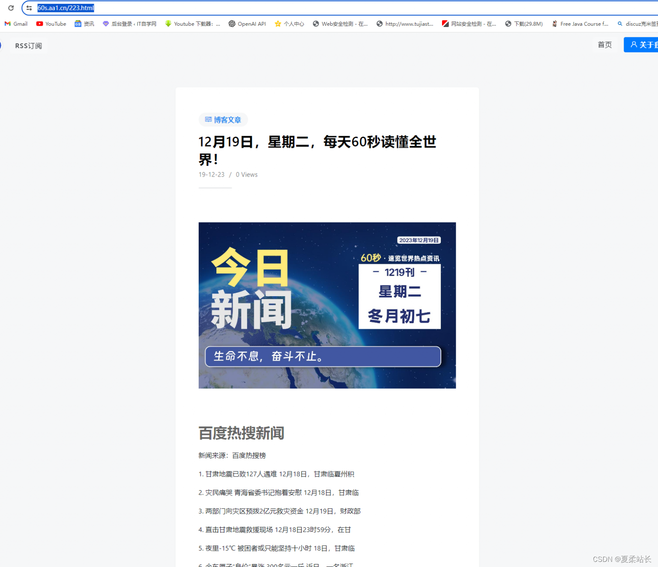Open the 资讯 bookmark

[84, 24]
